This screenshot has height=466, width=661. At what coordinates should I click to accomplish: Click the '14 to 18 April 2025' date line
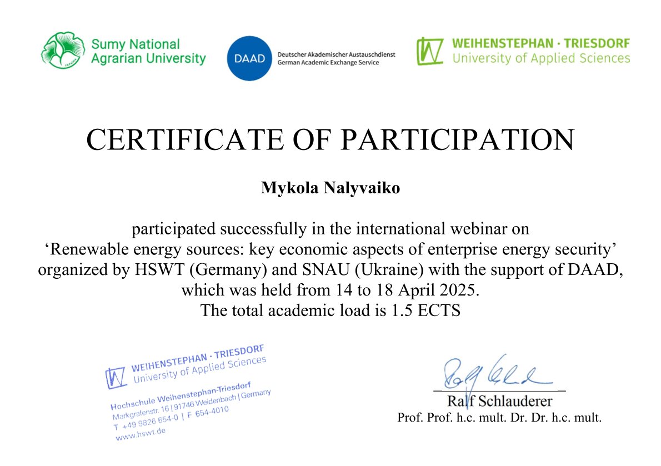click(x=330, y=290)
